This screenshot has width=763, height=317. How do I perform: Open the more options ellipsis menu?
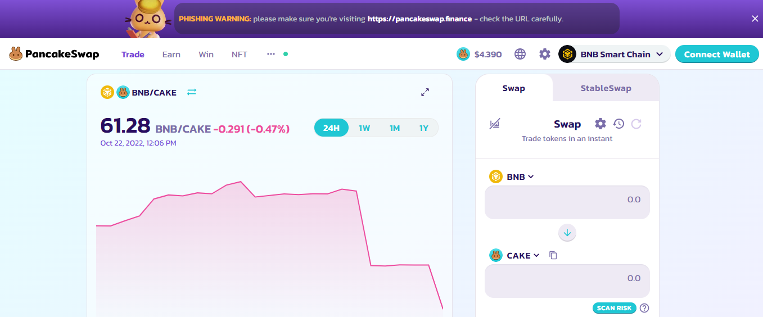(x=271, y=54)
